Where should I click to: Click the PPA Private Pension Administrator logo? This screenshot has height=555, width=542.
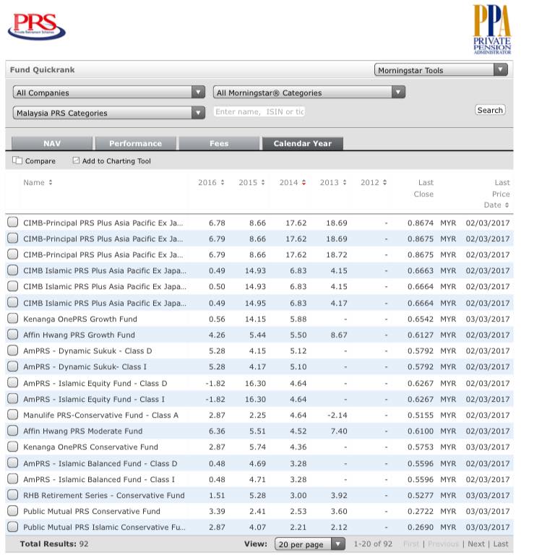491,30
